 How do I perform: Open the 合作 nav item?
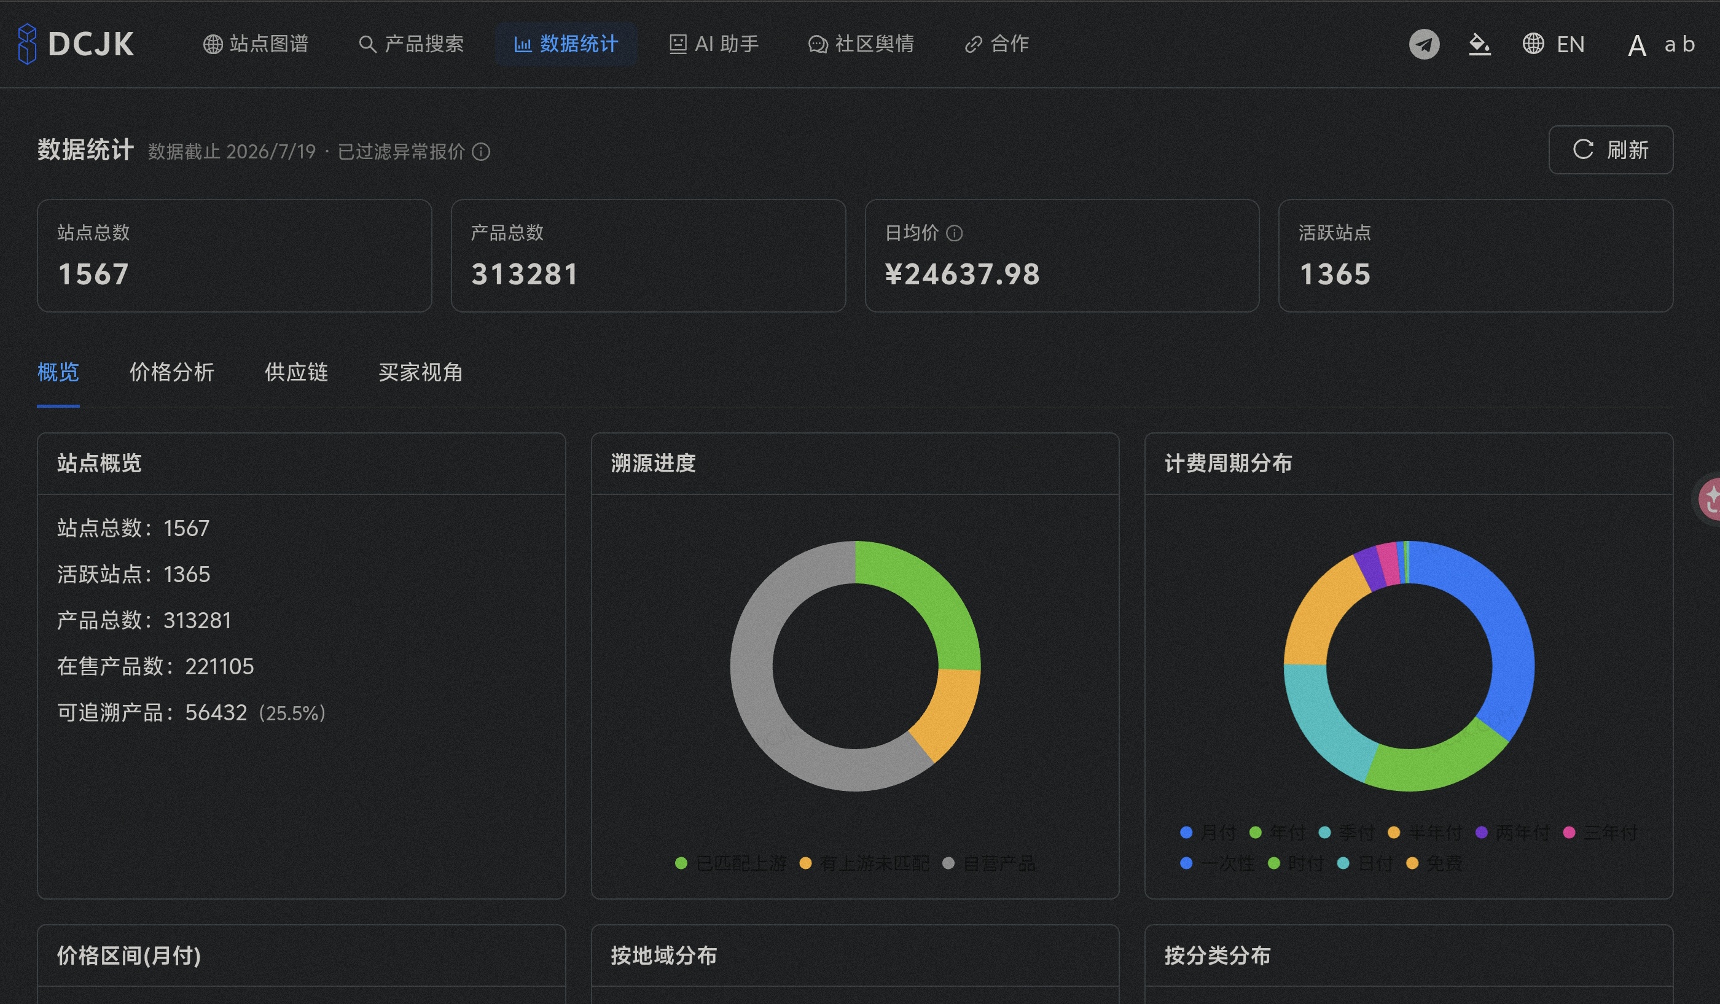(996, 44)
